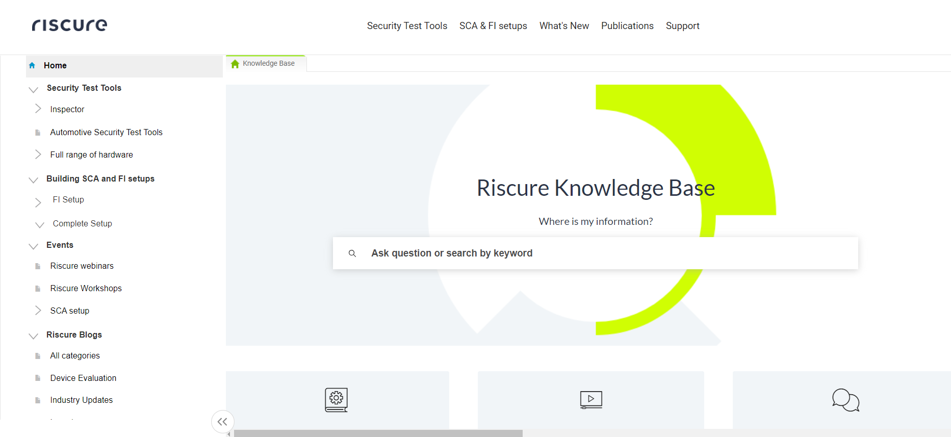Select Events sidebar heading
This screenshot has height=437, width=951.
(x=60, y=245)
